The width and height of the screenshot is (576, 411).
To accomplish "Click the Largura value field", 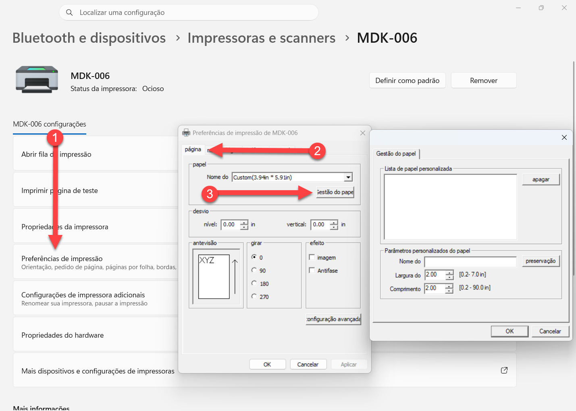I will coord(435,275).
